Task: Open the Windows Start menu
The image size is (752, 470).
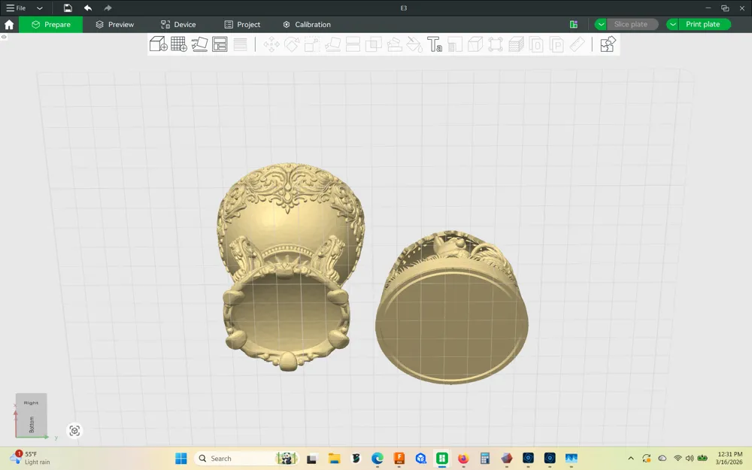Action: (180, 459)
